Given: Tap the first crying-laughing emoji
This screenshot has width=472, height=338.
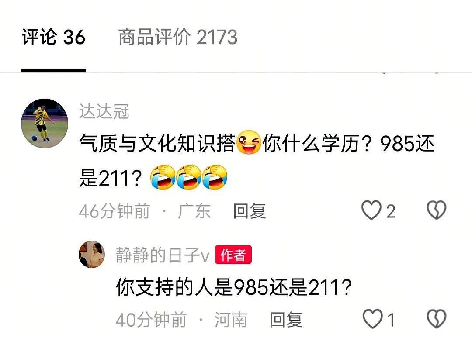Looking at the screenshot, I should point(163,177).
